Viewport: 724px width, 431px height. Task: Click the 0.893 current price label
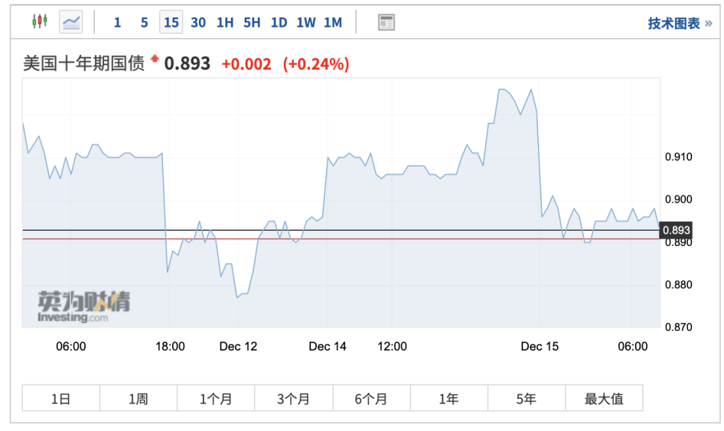click(x=676, y=230)
